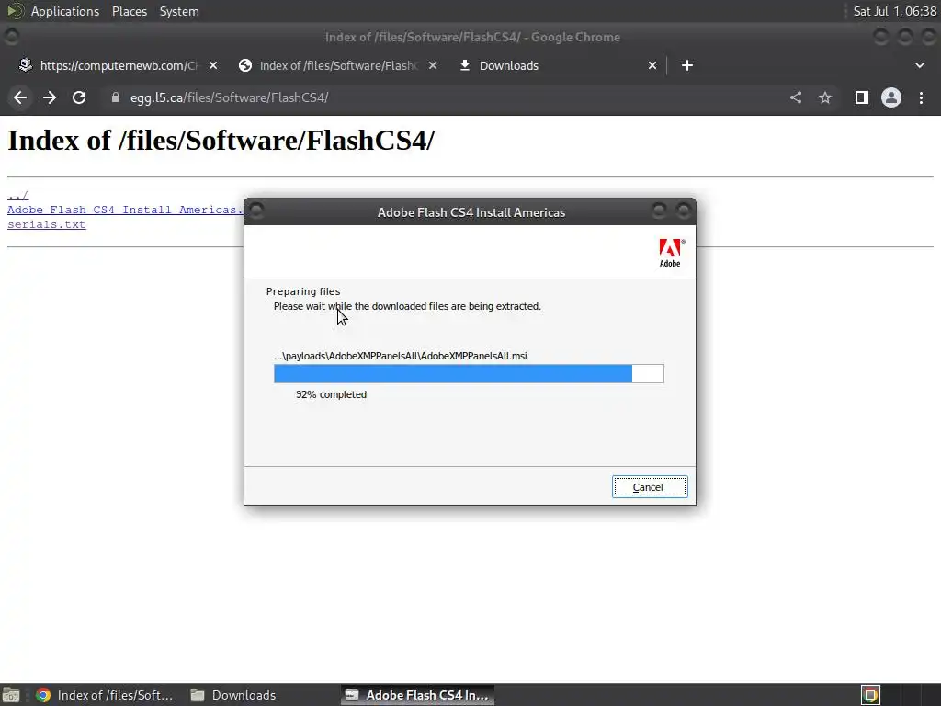This screenshot has height=706, width=941.
Task: Click the installer window menu button
Action: (x=256, y=211)
